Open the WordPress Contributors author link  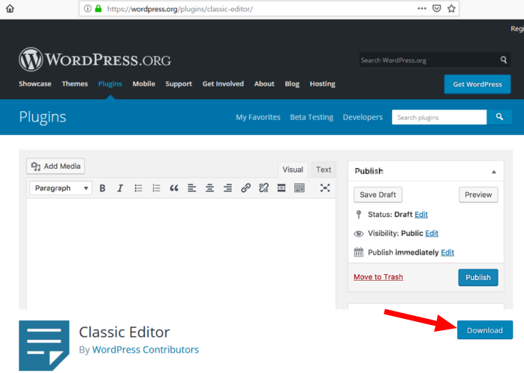coord(146,350)
